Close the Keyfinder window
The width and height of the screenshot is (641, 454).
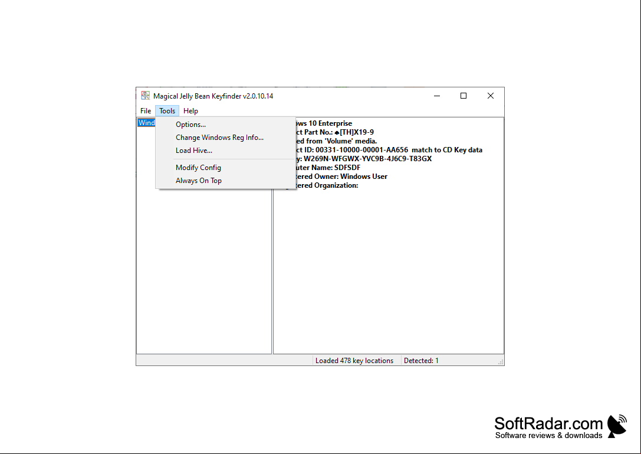coord(491,96)
